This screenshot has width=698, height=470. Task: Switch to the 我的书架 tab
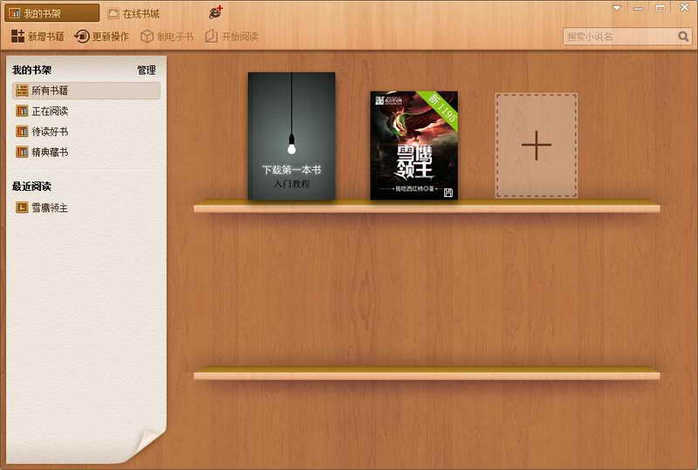point(51,13)
